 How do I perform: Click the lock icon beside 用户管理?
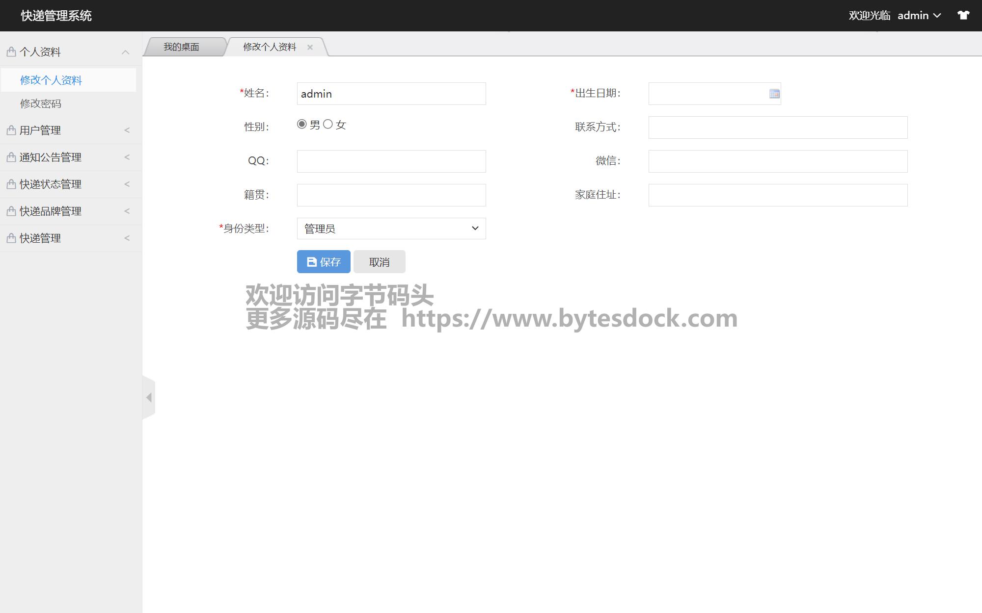click(x=11, y=130)
